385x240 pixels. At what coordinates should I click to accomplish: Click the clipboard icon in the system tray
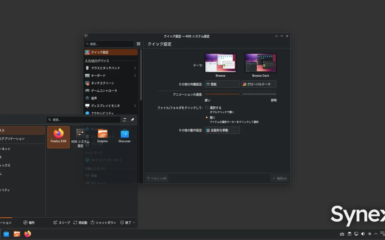[x=349, y=234]
